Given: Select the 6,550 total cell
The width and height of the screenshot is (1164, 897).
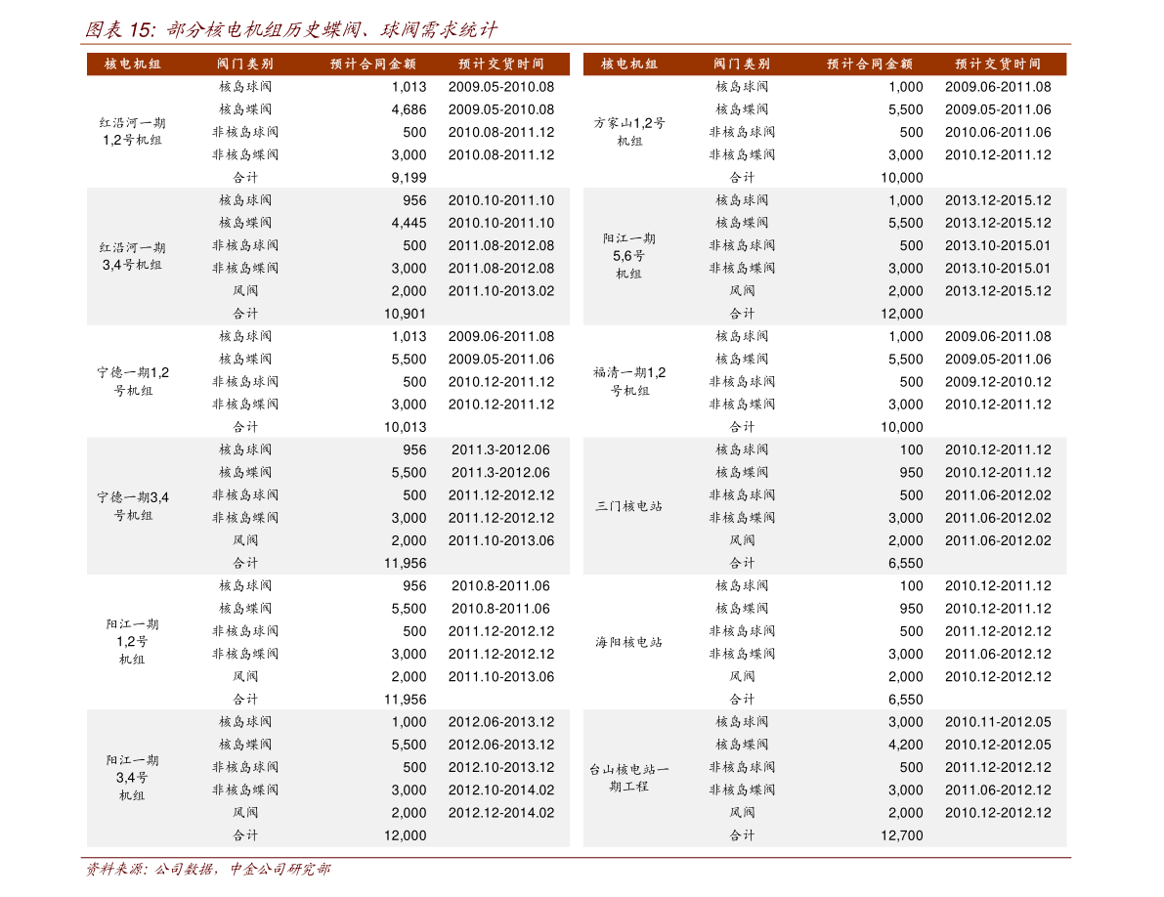Looking at the screenshot, I should click(905, 563).
